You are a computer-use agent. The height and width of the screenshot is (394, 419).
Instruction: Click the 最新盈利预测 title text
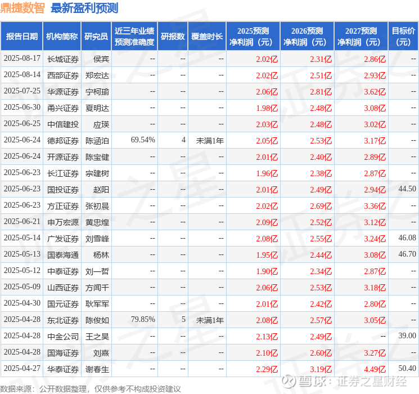(84, 8)
